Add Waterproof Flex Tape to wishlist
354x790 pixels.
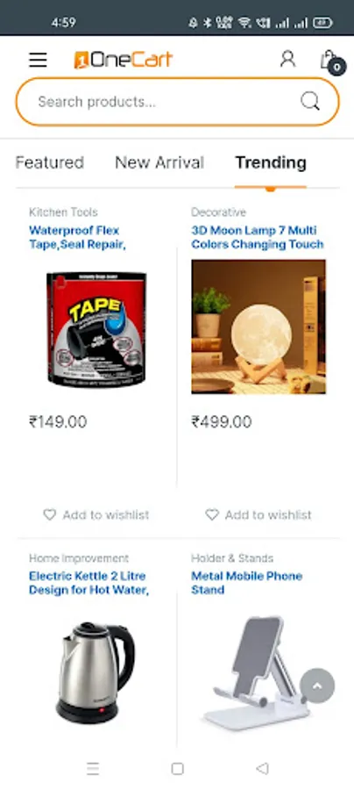coord(96,514)
